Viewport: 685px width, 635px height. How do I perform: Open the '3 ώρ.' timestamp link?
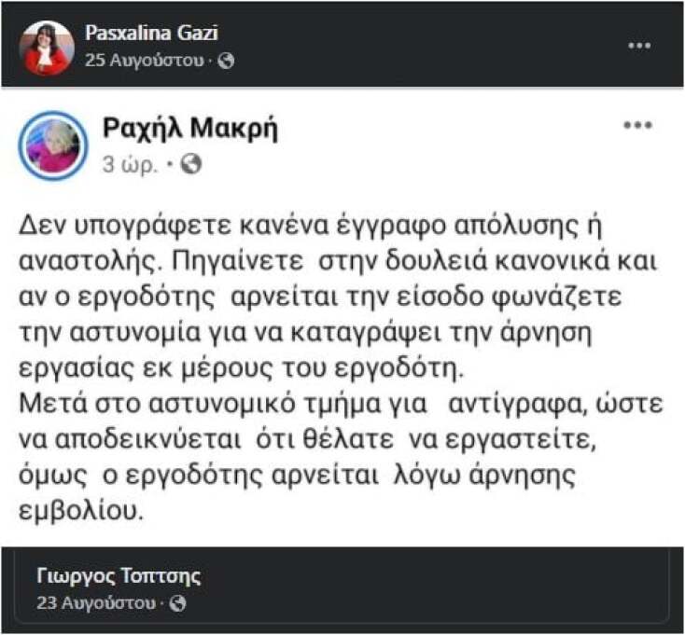tap(130, 164)
